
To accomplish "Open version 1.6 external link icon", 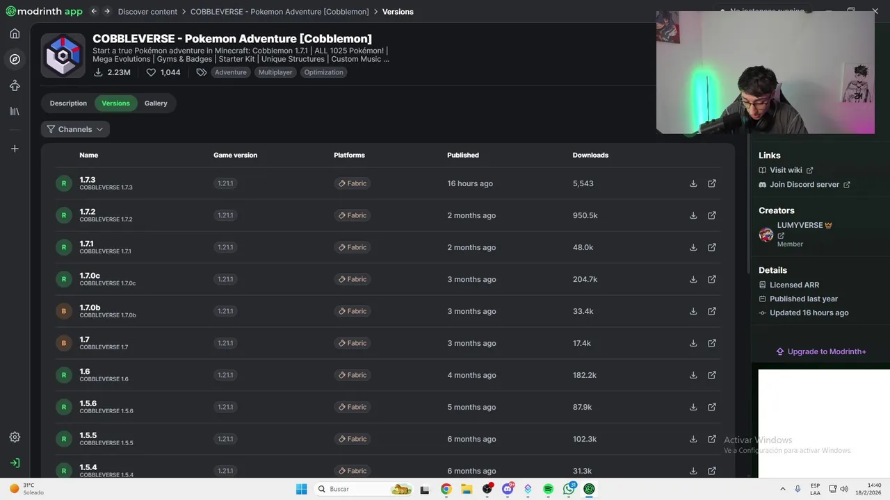I will pos(712,375).
